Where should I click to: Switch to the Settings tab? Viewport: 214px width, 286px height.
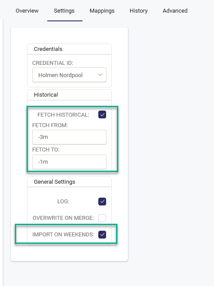point(64,11)
